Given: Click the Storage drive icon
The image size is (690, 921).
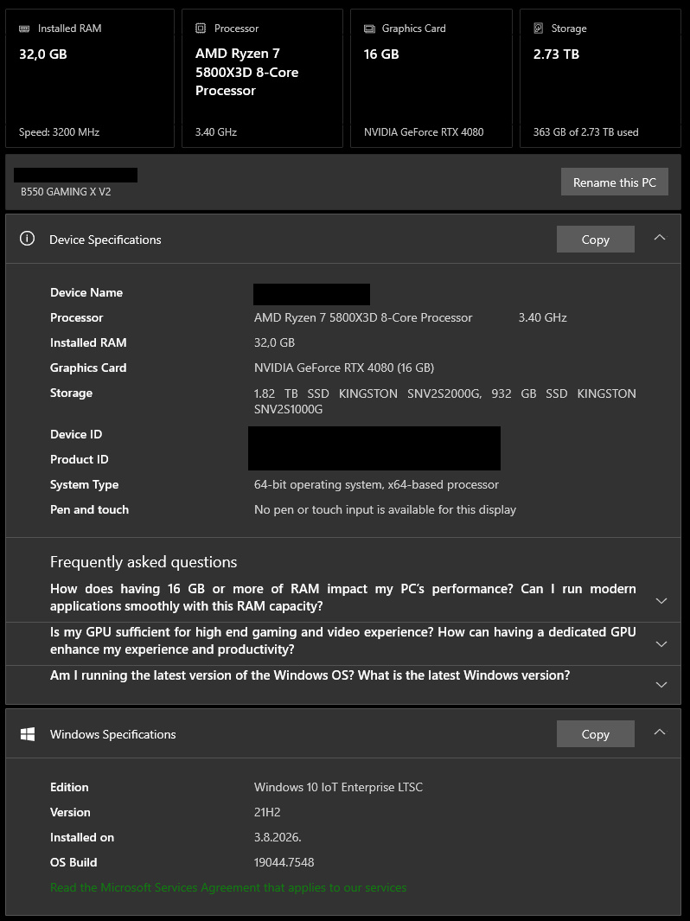Looking at the screenshot, I should (539, 29).
